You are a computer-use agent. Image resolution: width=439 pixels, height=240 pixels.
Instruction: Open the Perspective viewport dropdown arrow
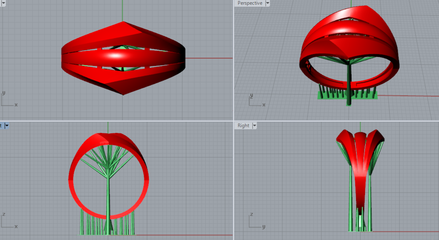click(268, 3)
